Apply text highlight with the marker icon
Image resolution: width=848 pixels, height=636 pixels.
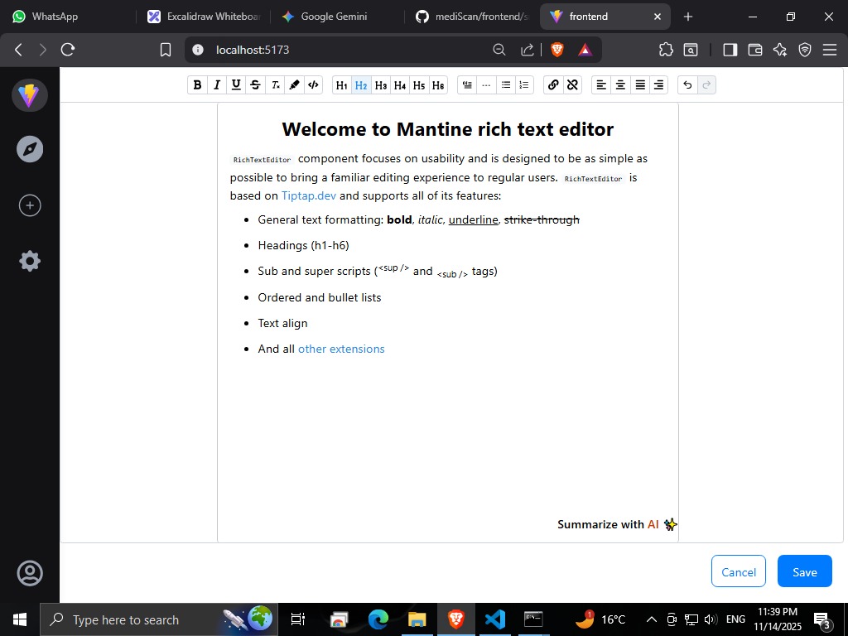[x=294, y=84]
